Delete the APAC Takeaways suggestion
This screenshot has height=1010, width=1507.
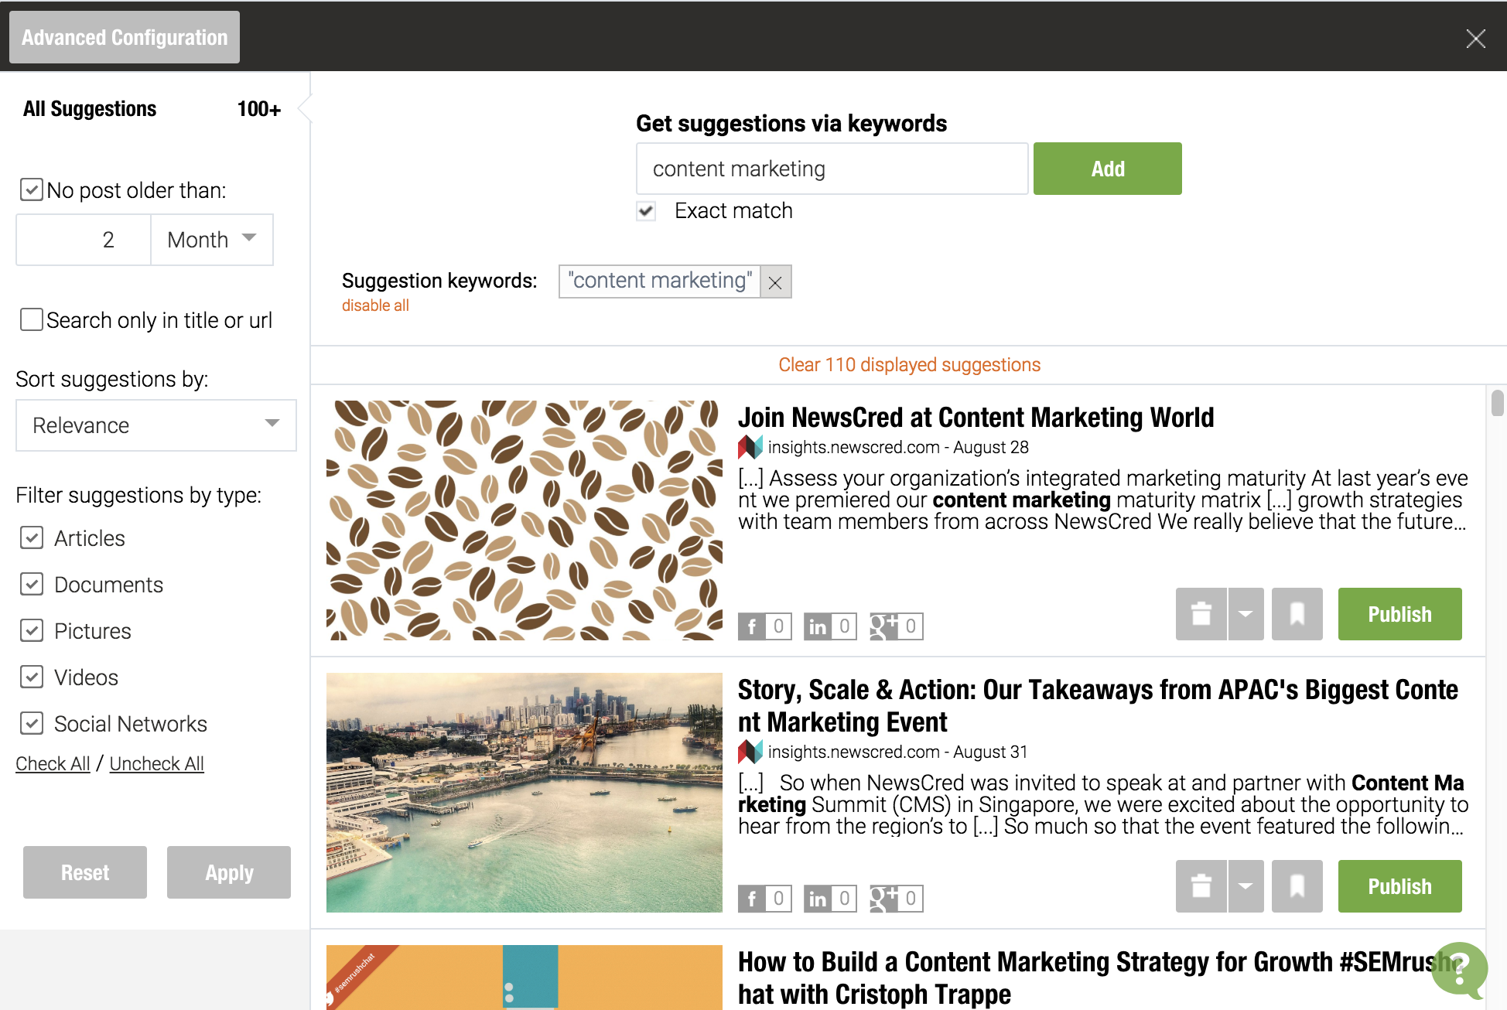(x=1201, y=886)
